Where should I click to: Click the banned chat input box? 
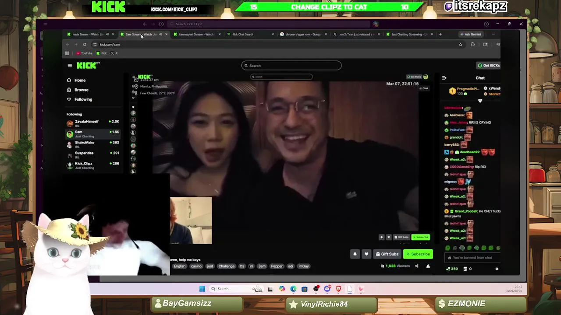pyautogui.click(x=472, y=258)
